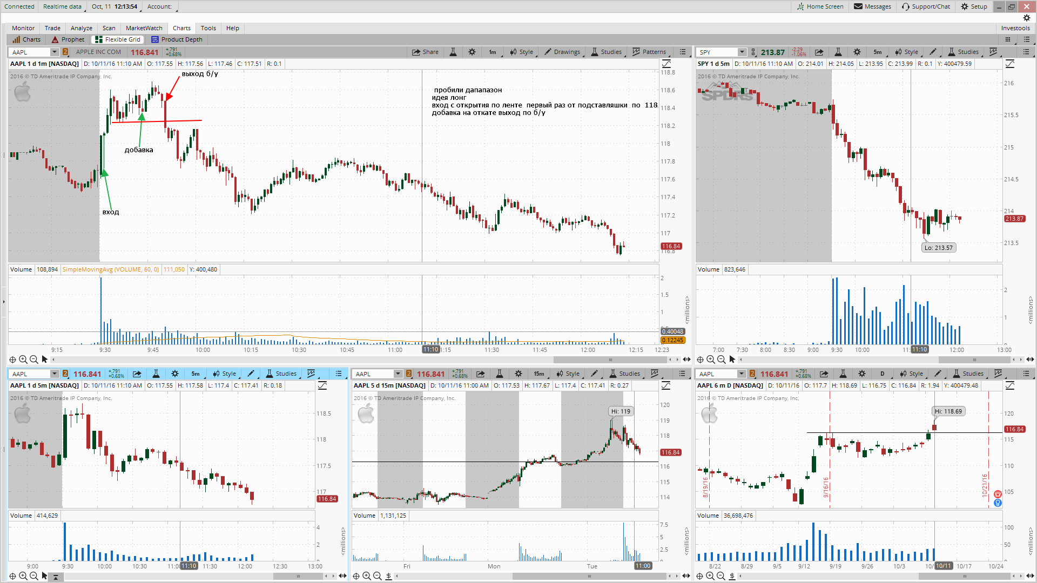Open patterns icon on SPY chart
This screenshot has width=1037, height=583.
click(x=993, y=52)
